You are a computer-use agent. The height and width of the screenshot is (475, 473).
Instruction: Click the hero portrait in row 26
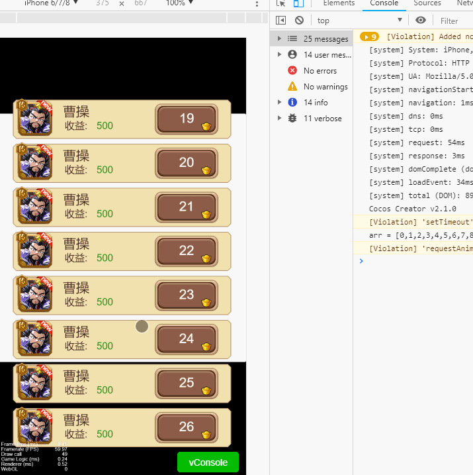pos(34,426)
